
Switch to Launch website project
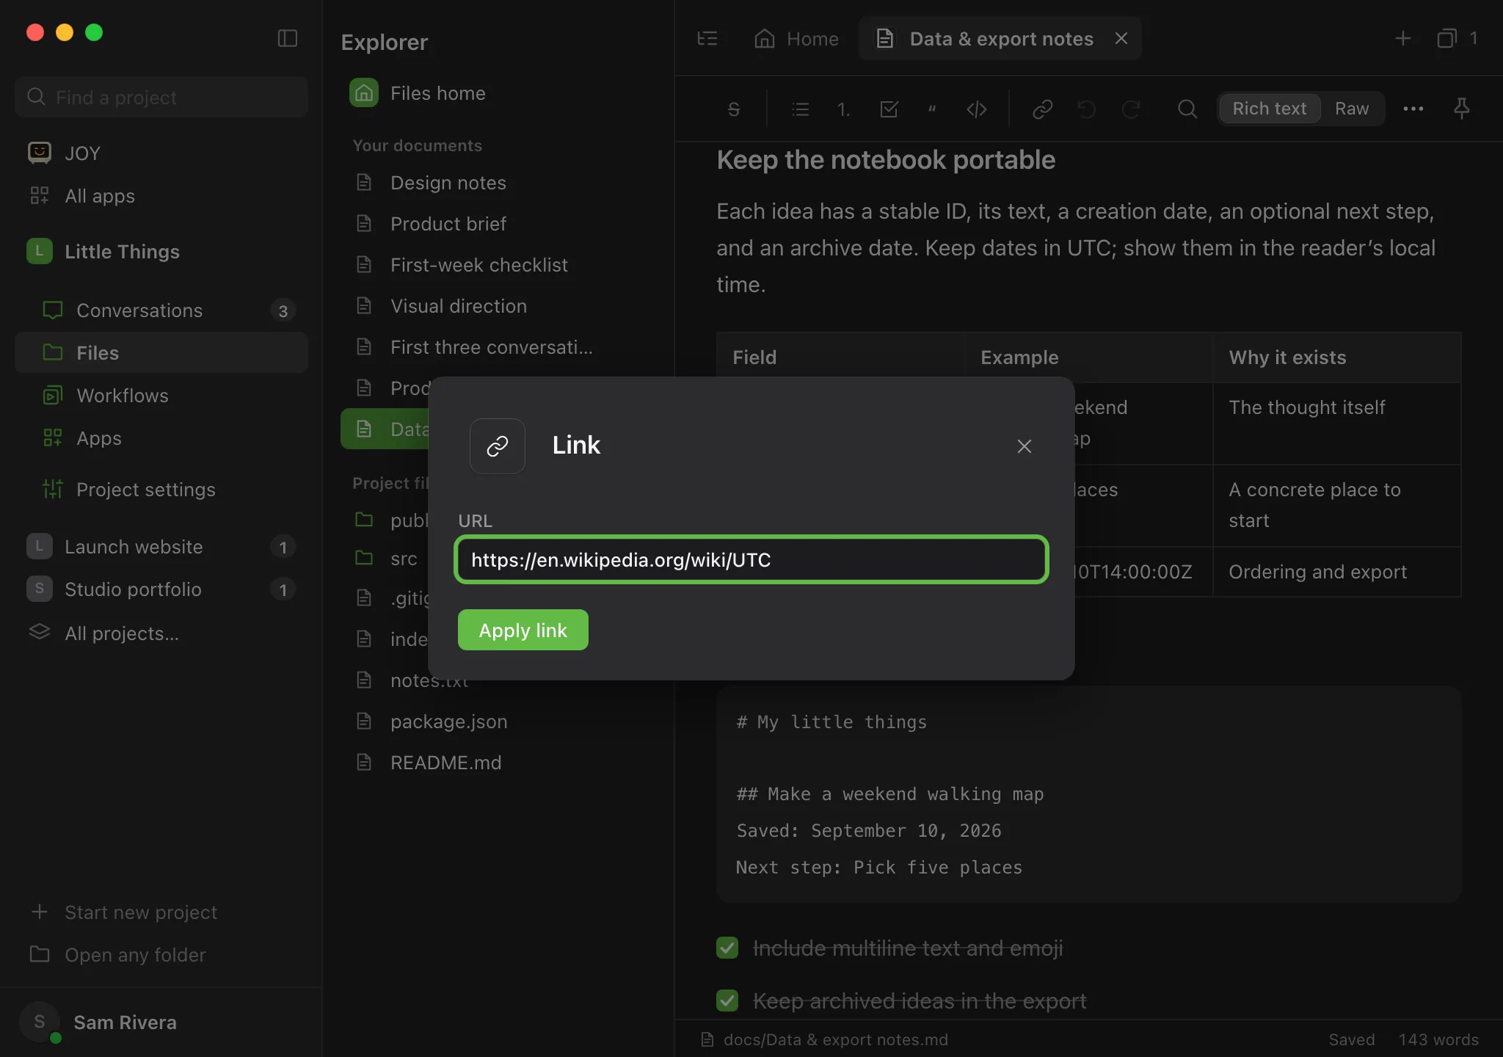[x=161, y=547]
